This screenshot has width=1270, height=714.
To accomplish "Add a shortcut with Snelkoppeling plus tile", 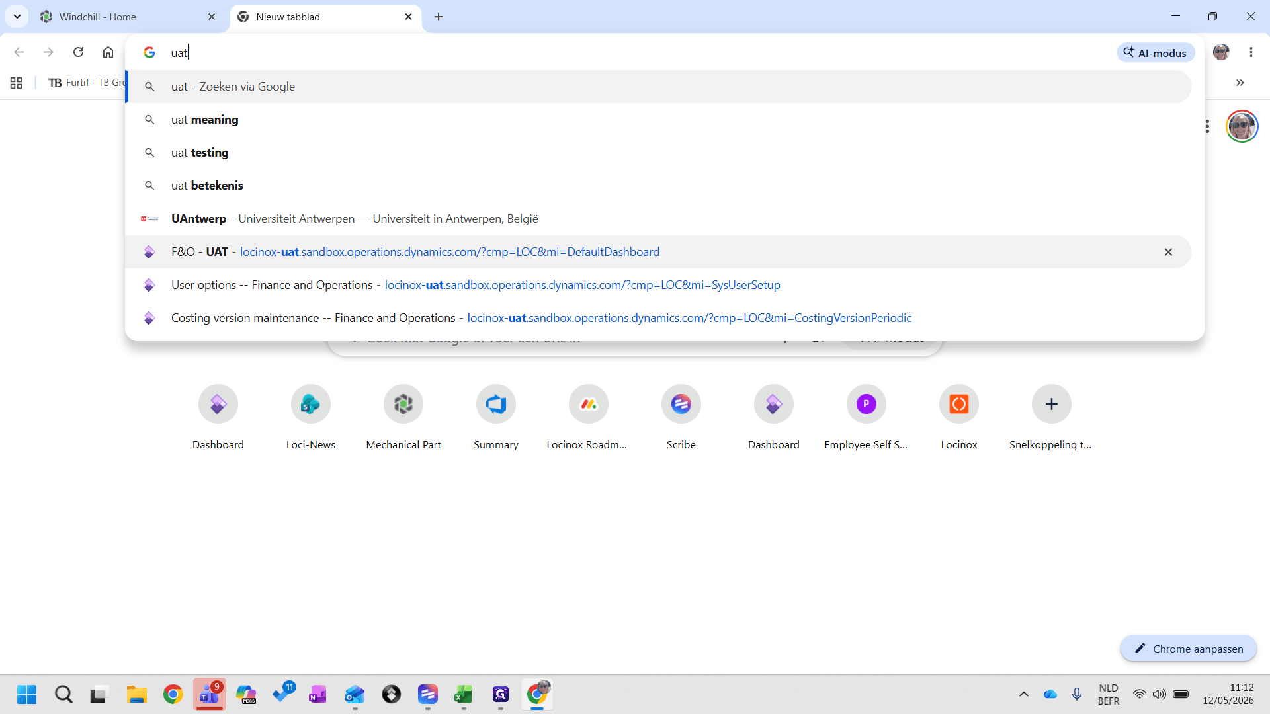I will pyautogui.click(x=1052, y=418).
